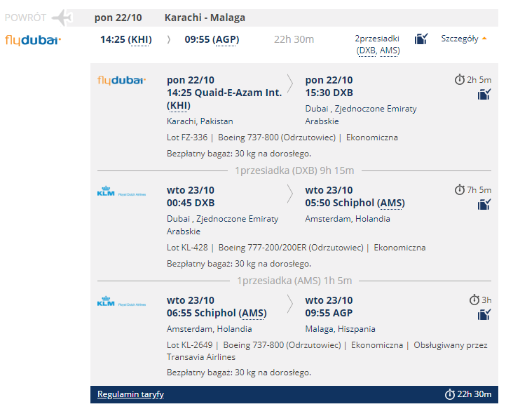Click the total 22h 30m stopwatch in footer
Viewport: 506px width, 409px height.
point(450,394)
